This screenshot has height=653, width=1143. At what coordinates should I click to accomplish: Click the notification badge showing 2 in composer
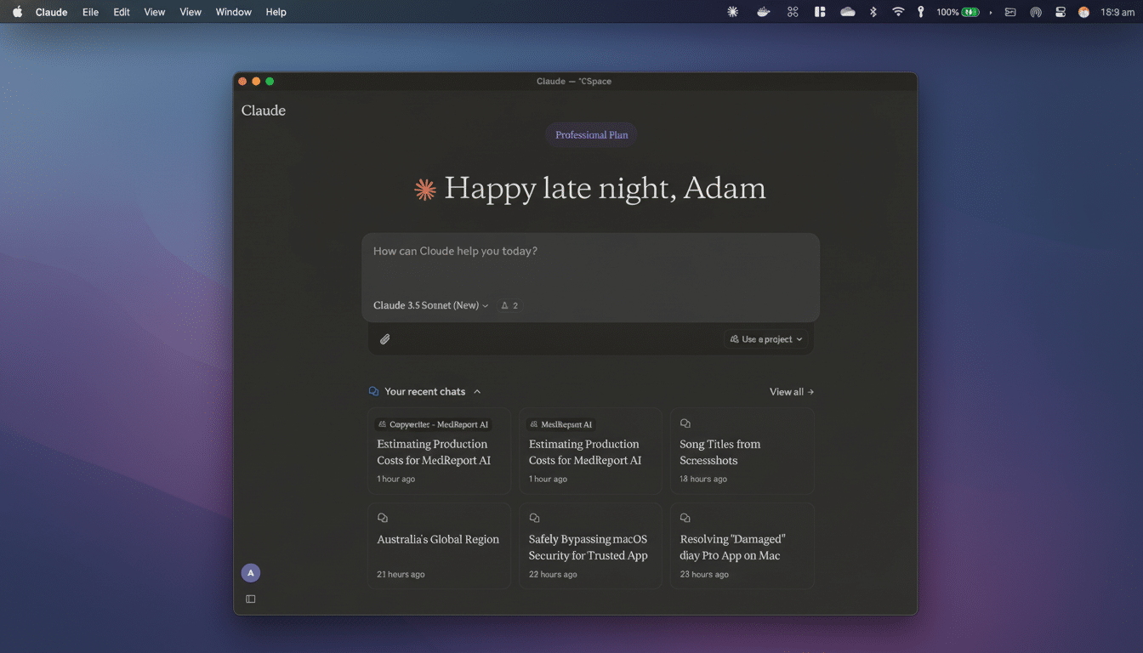coord(509,305)
